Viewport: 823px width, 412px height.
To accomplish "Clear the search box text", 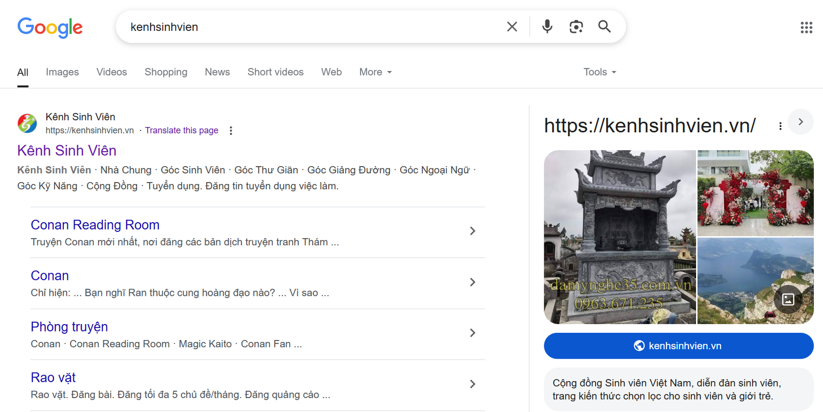I will click(x=512, y=27).
